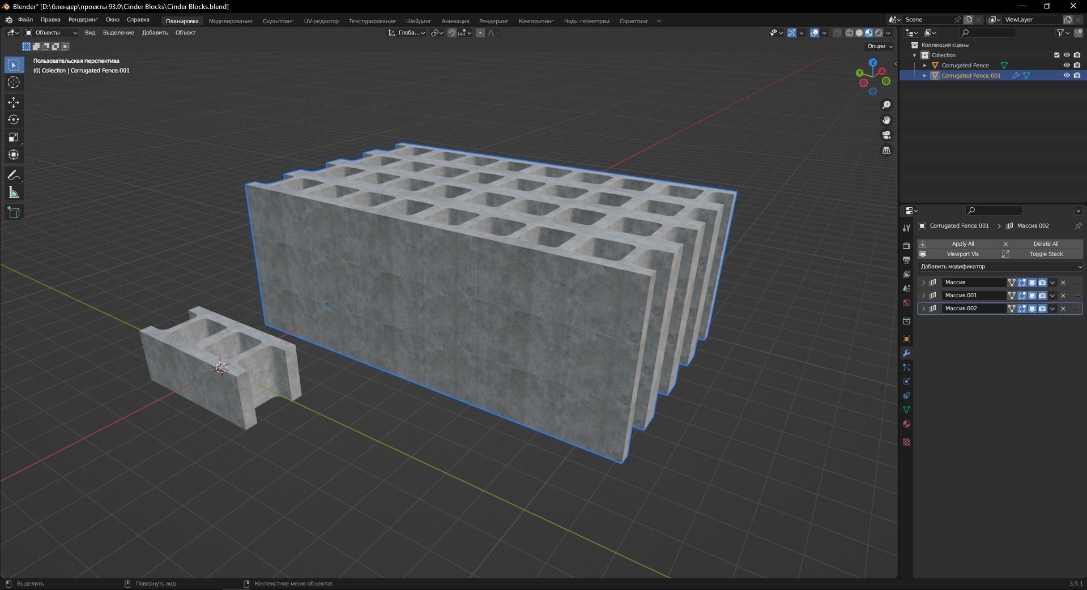Open the Массив modifier extra options arrow
The width and height of the screenshot is (1087, 590).
1052,283
